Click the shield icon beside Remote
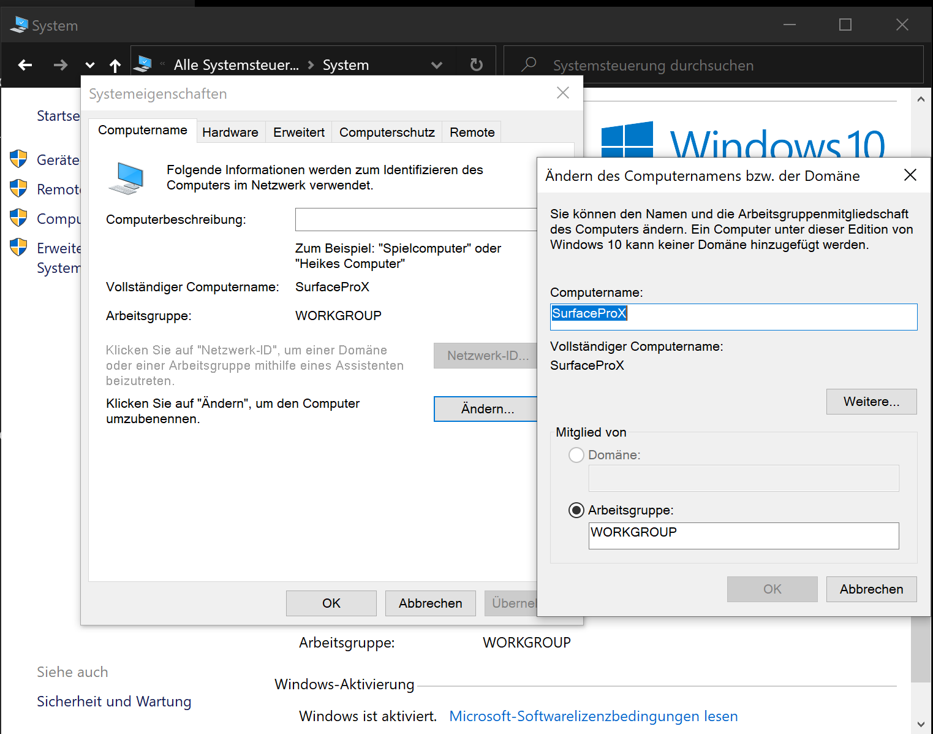The width and height of the screenshot is (933, 734). [x=19, y=189]
